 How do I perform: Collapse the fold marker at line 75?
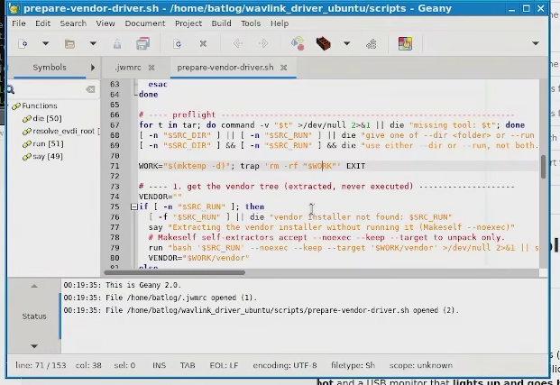134,206
